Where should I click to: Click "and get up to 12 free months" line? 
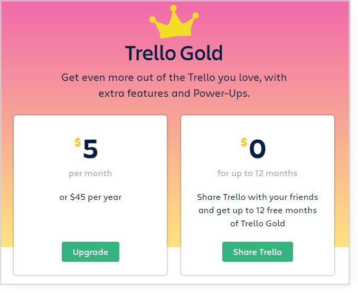pyautogui.click(x=258, y=210)
